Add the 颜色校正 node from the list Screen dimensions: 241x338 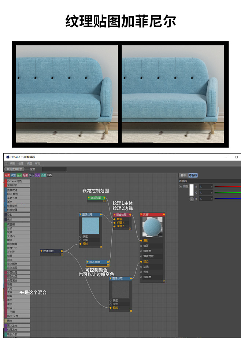(x=17, y=276)
